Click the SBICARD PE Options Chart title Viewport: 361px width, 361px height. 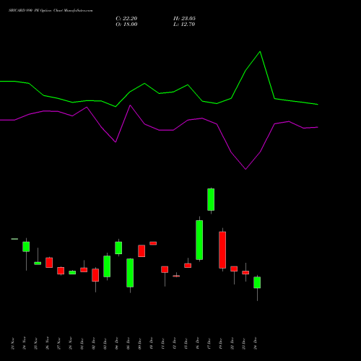[51, 11]
